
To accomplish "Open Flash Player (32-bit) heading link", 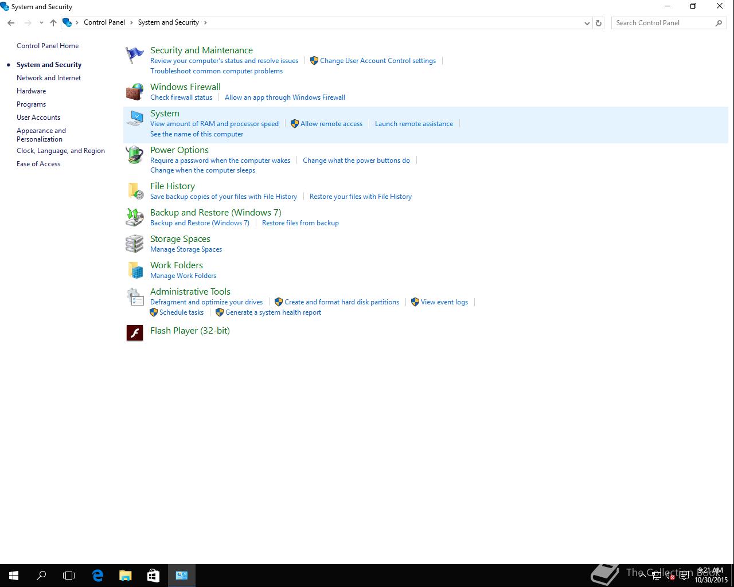I will click(x=190, y=331).
